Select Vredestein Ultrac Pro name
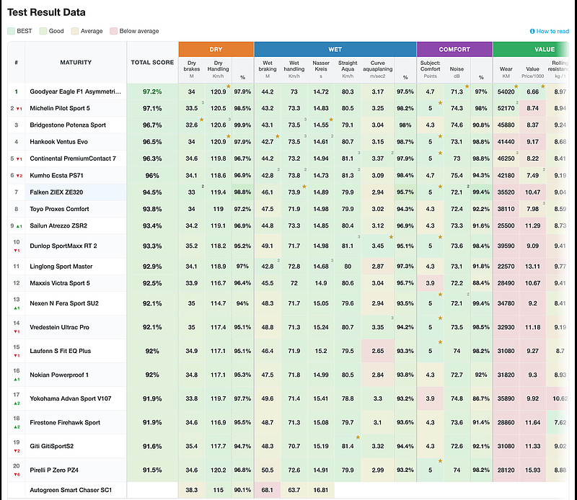The height and width of the screenshot is (500, 577). coord(59,327)
